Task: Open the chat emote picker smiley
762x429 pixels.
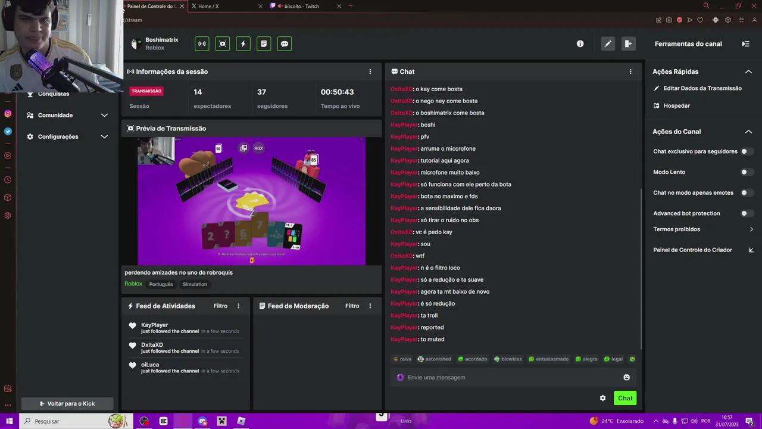Action: click(626, 377)
